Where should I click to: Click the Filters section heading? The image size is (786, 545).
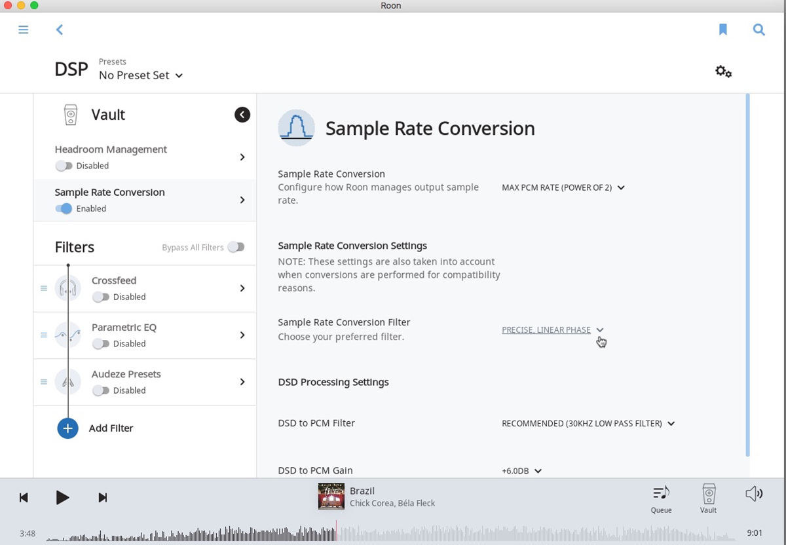75,247
